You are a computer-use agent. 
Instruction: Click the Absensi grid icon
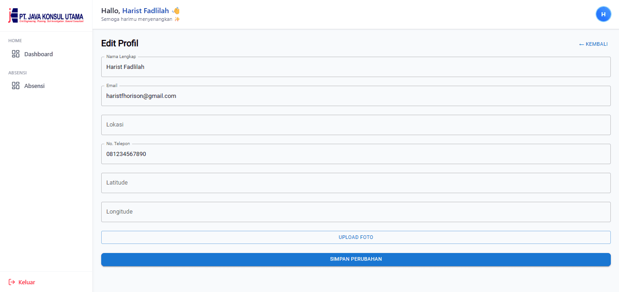15,85
